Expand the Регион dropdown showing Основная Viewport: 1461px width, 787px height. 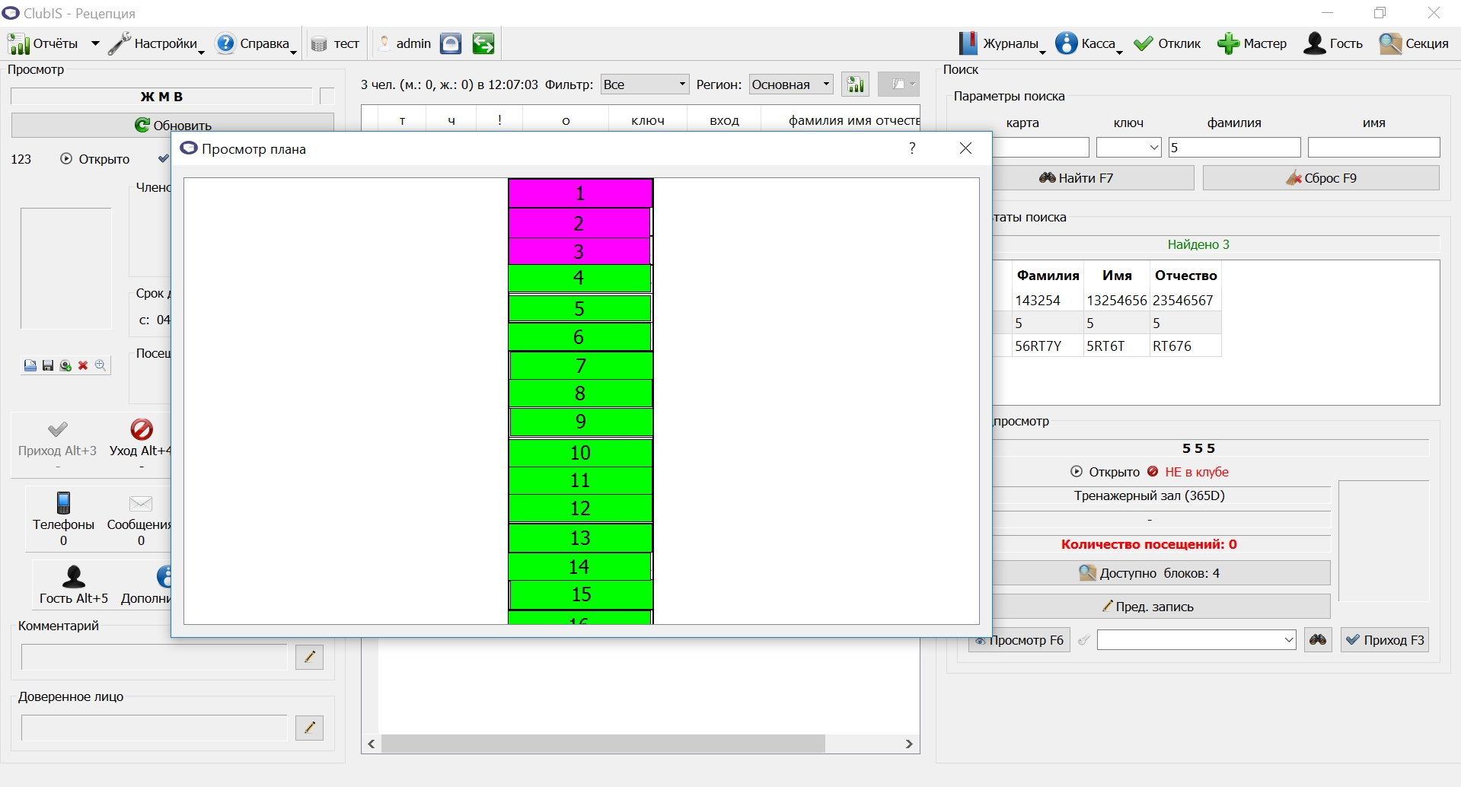click(x=791, y=84)
